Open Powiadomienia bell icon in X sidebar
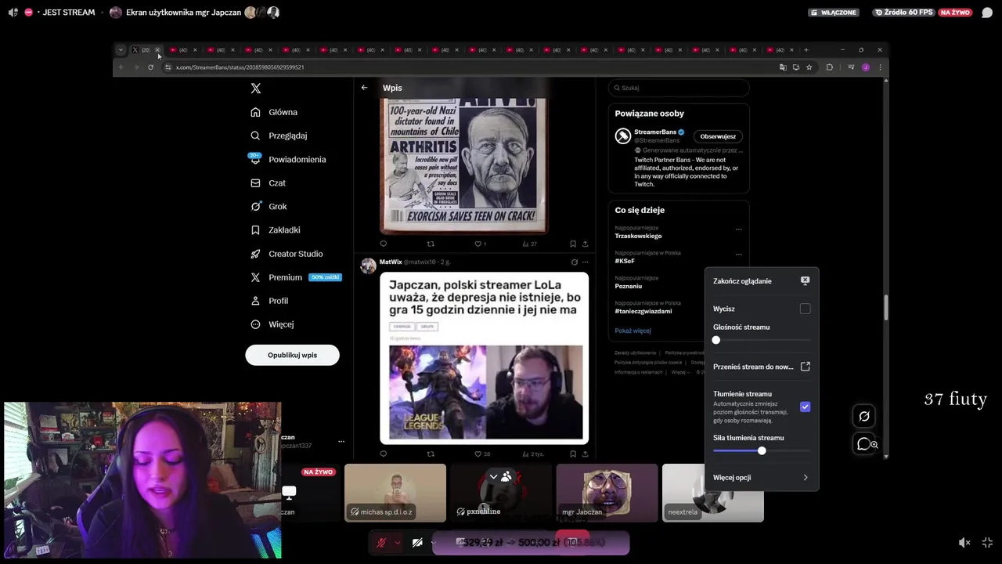The height and width of the screenshot is (564, 1002). (255, 159)
